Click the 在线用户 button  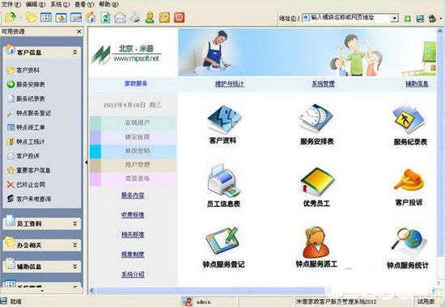[133, 123]
